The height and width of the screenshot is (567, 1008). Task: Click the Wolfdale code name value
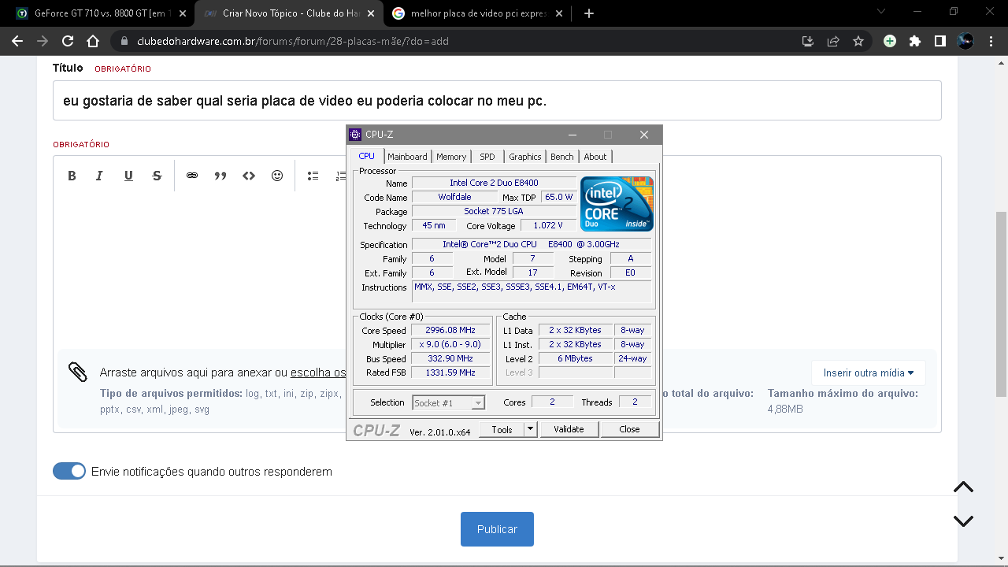tap(454, 197)
